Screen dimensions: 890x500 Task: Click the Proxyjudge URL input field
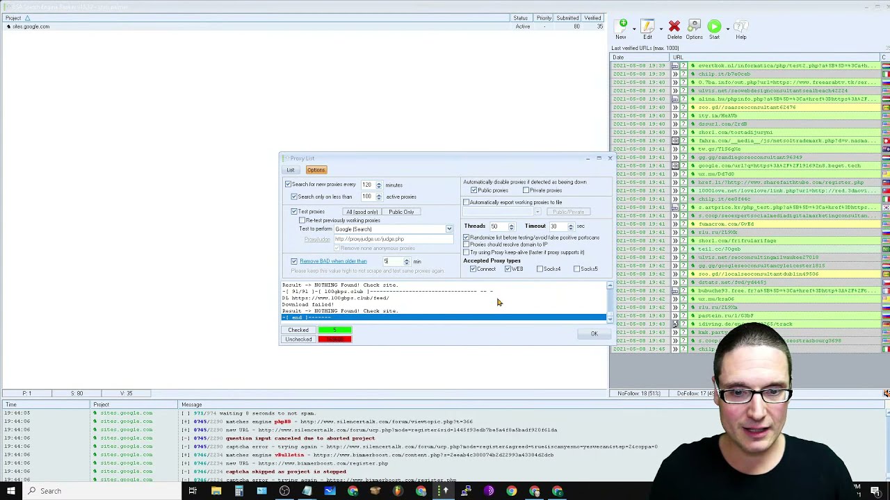pos(394,239)
